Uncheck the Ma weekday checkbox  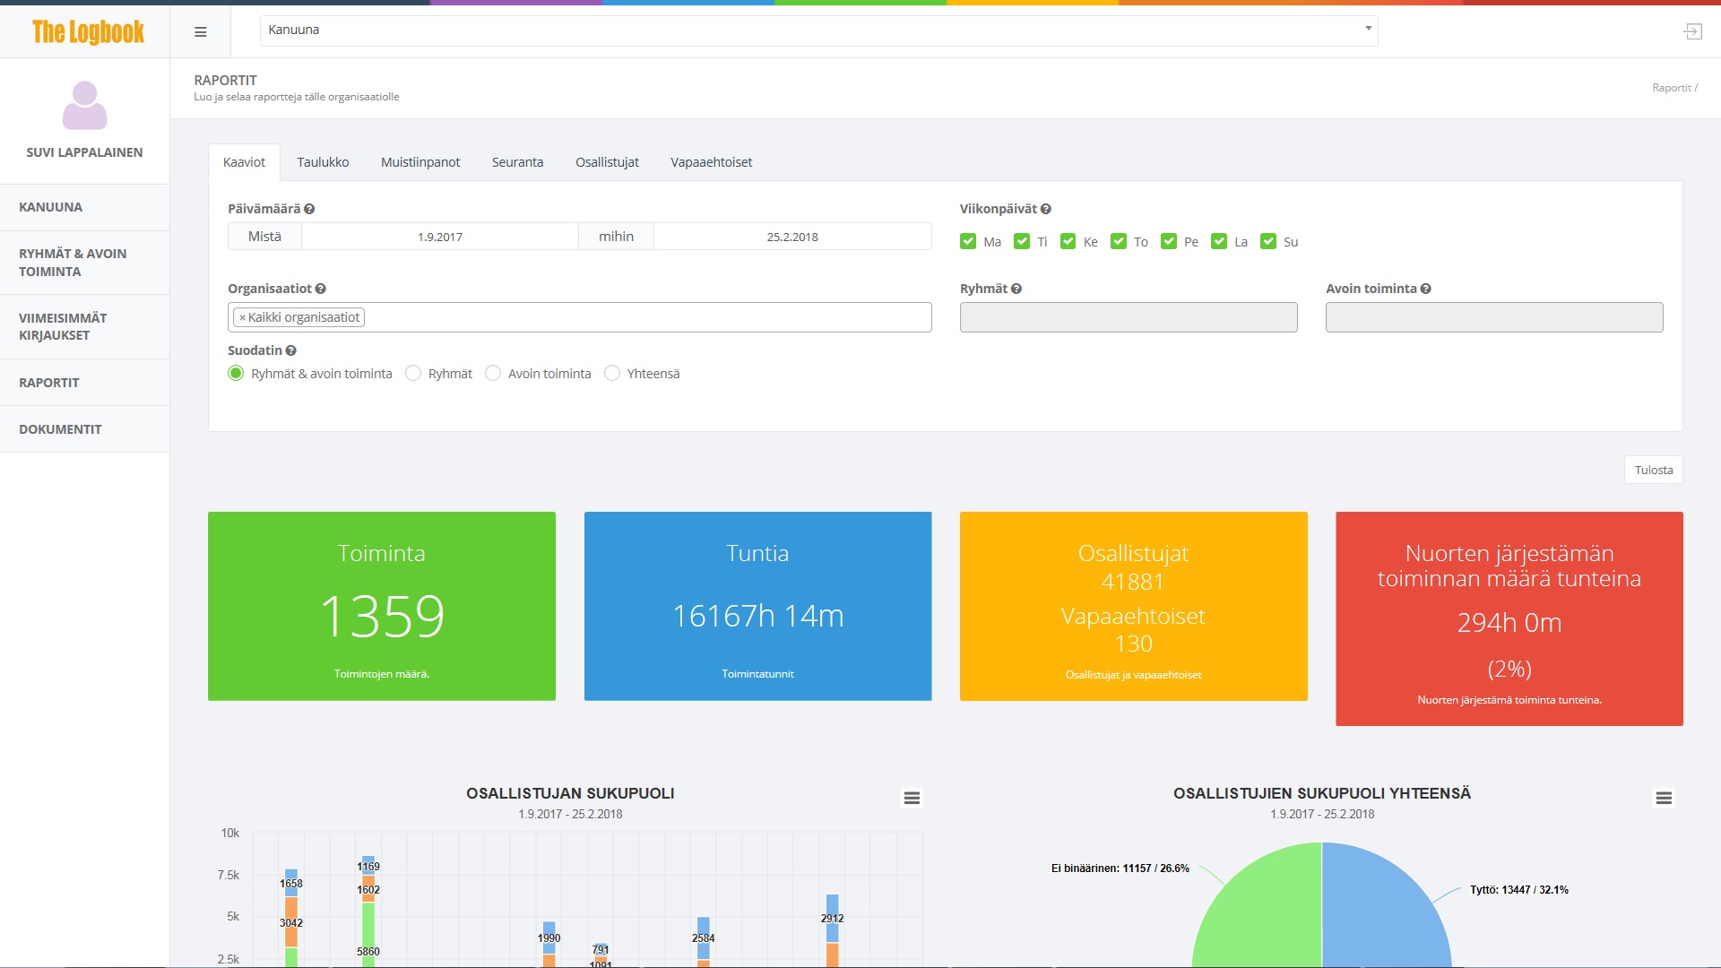tap(968, 241)
